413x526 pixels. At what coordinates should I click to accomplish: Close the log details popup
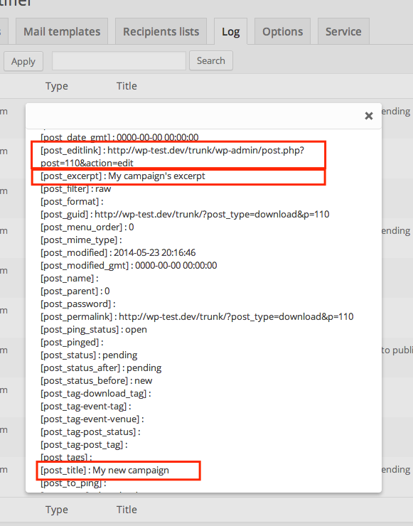(369, 116)
